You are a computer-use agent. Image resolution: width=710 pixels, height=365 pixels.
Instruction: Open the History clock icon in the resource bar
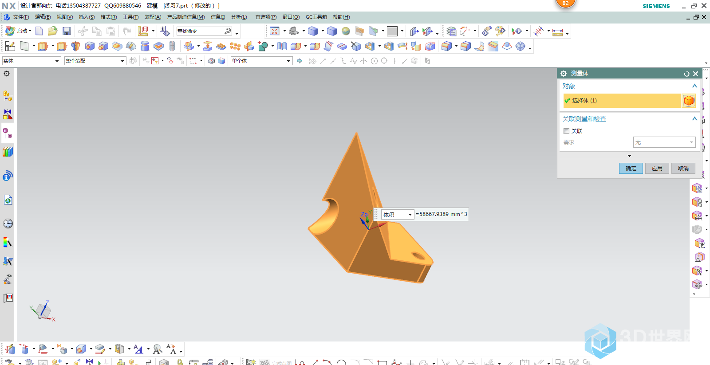(8, 224)
